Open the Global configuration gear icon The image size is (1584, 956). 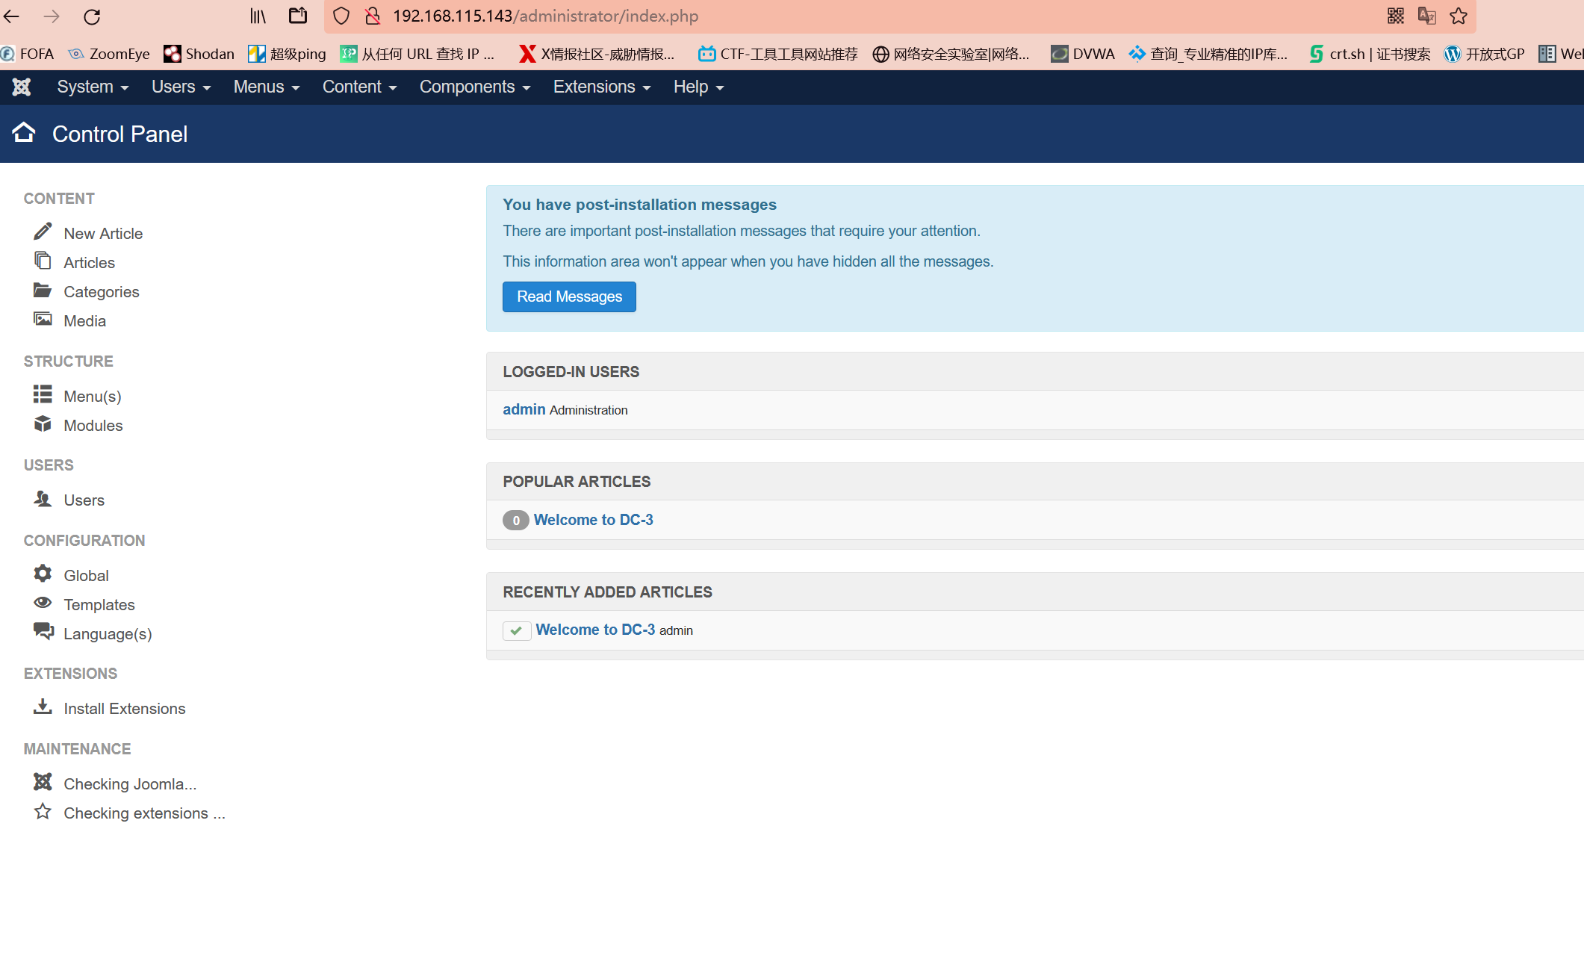point(43,574)
